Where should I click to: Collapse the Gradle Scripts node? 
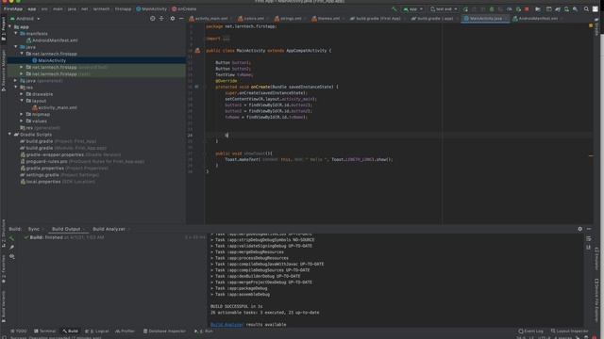click(10, 135)
